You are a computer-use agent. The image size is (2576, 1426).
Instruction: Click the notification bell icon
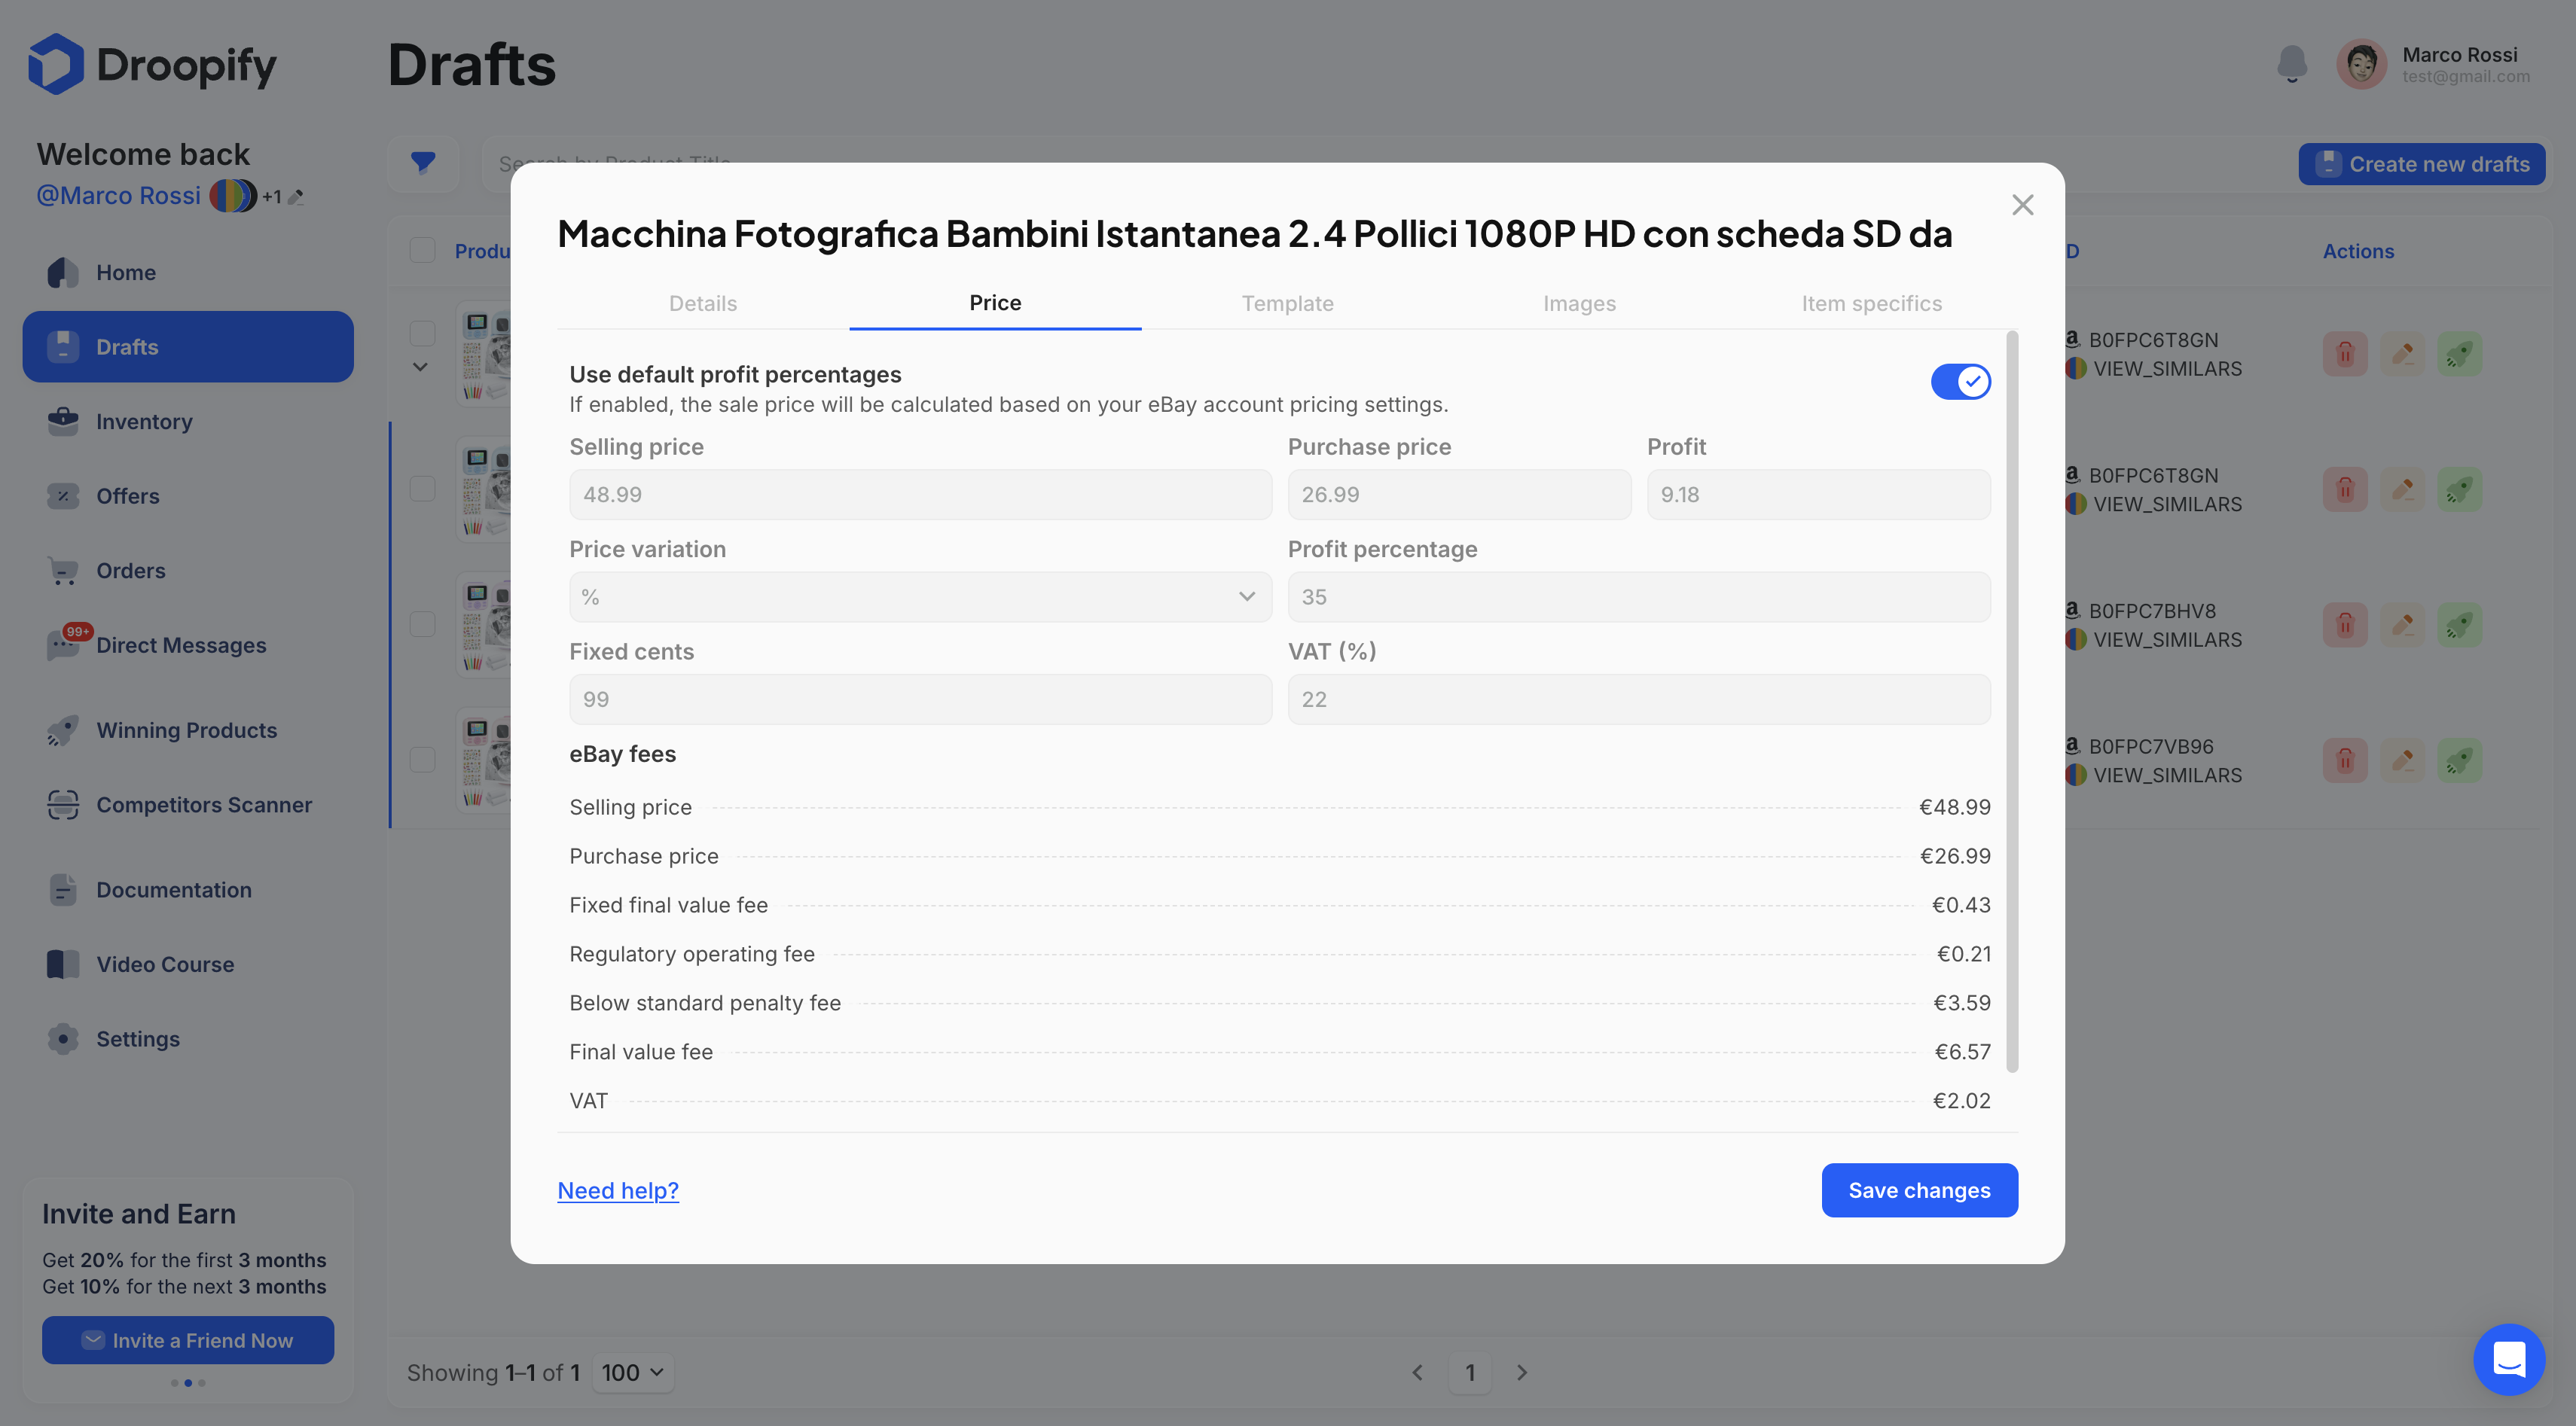coord(2291,64)
